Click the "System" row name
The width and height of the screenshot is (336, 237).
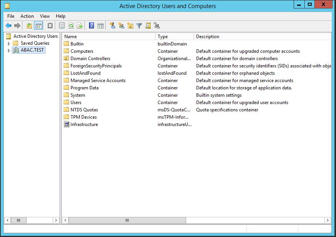[78, 95]
